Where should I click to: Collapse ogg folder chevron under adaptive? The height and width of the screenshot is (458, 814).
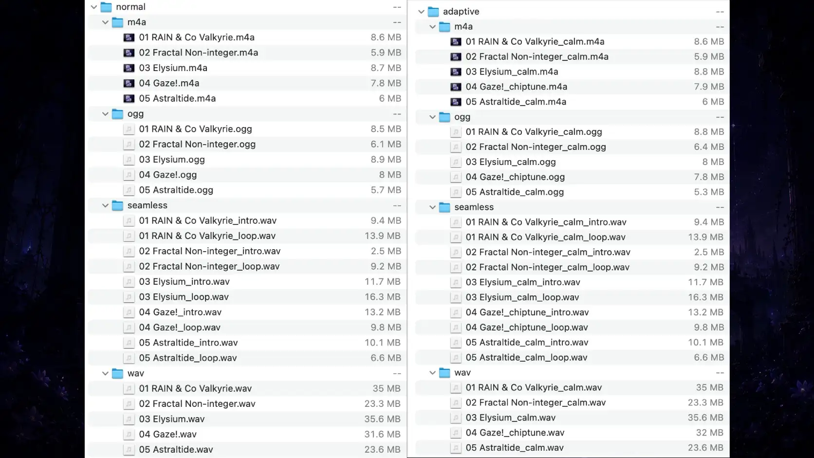pos(432,117)
